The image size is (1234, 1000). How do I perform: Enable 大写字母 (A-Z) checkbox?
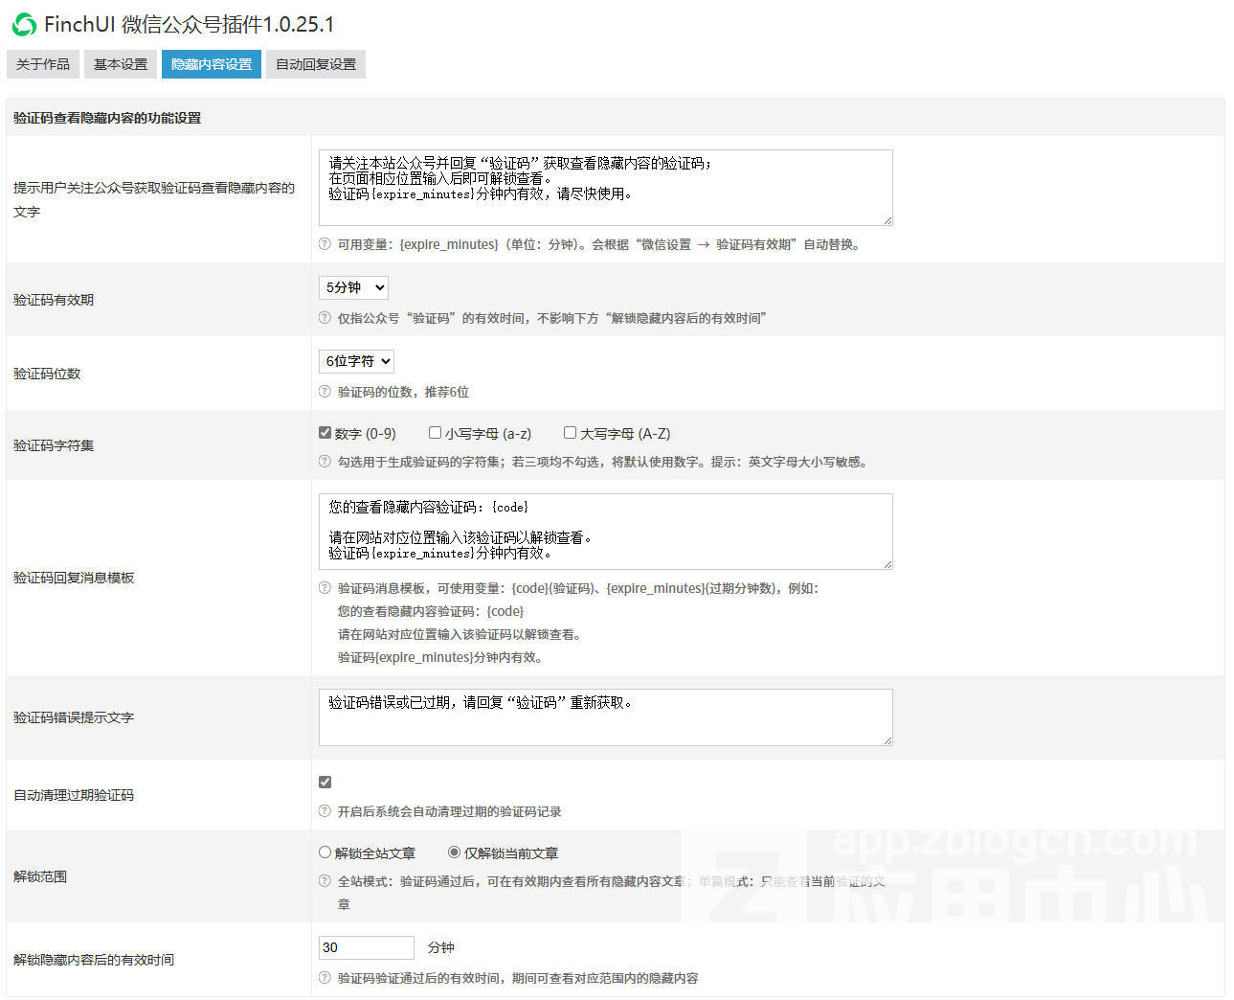(x=570, y=433)
